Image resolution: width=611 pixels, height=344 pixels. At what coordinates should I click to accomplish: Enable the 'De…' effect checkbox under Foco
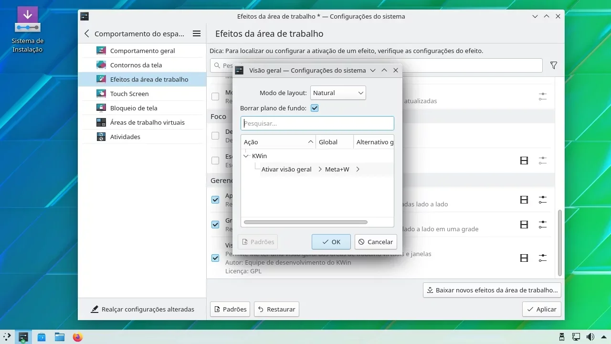[x=215, y=136]
